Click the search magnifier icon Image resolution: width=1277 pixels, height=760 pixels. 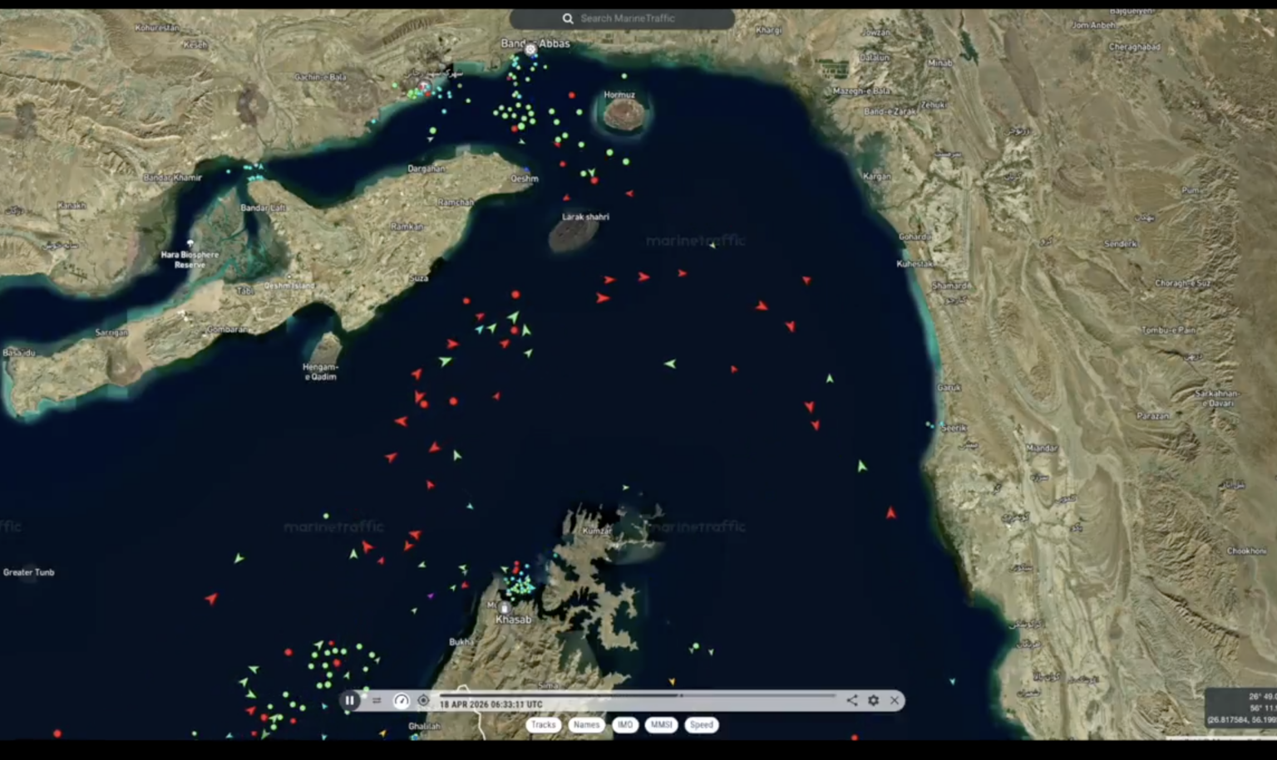[x=568, y=18]
